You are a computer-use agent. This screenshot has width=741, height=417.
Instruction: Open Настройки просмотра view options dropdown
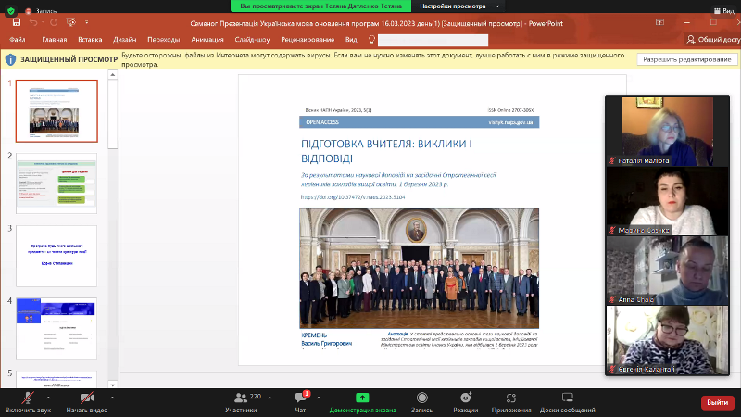pyautogui.click(x=434, y=6)
